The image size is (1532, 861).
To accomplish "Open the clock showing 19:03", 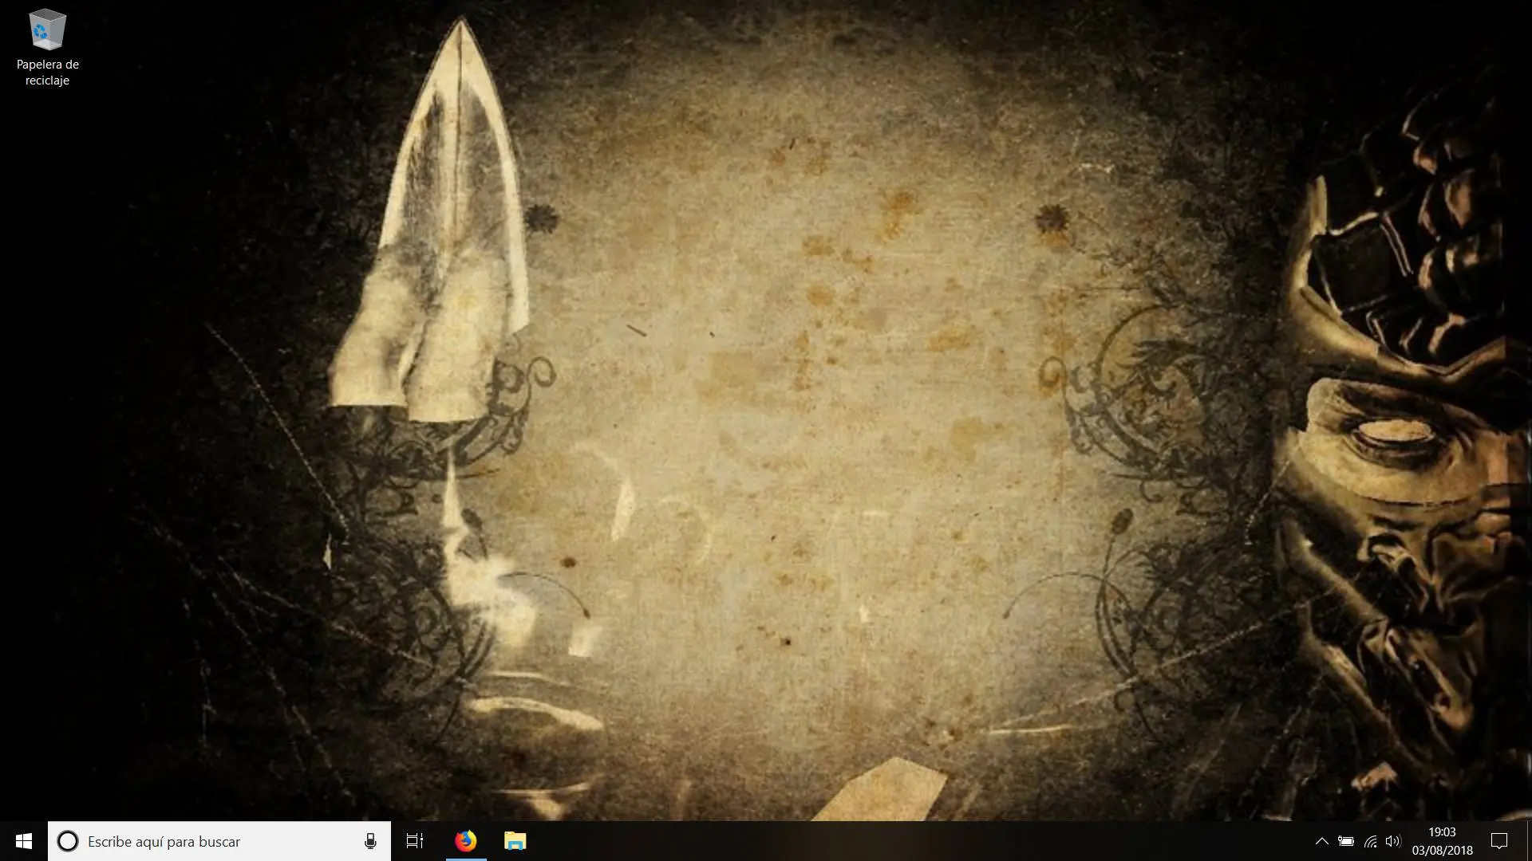I will [x=1442, y=841].
